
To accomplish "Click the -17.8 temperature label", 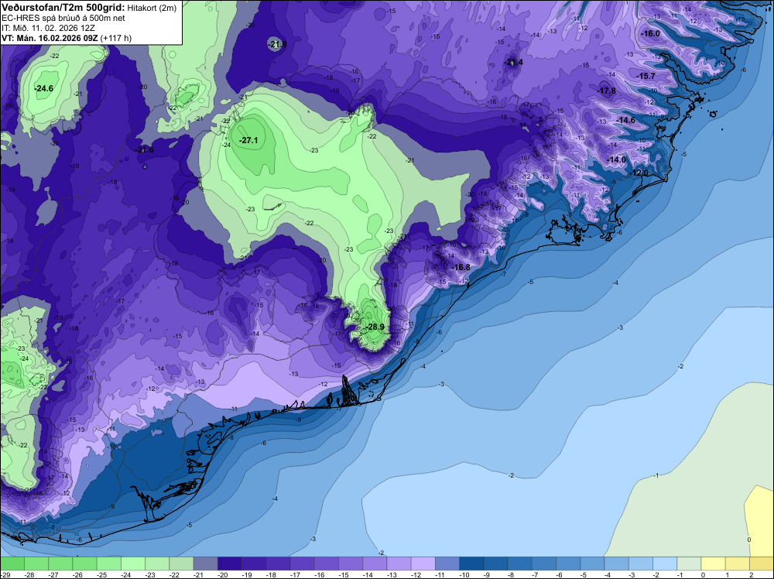I will [x=607, y=91].
